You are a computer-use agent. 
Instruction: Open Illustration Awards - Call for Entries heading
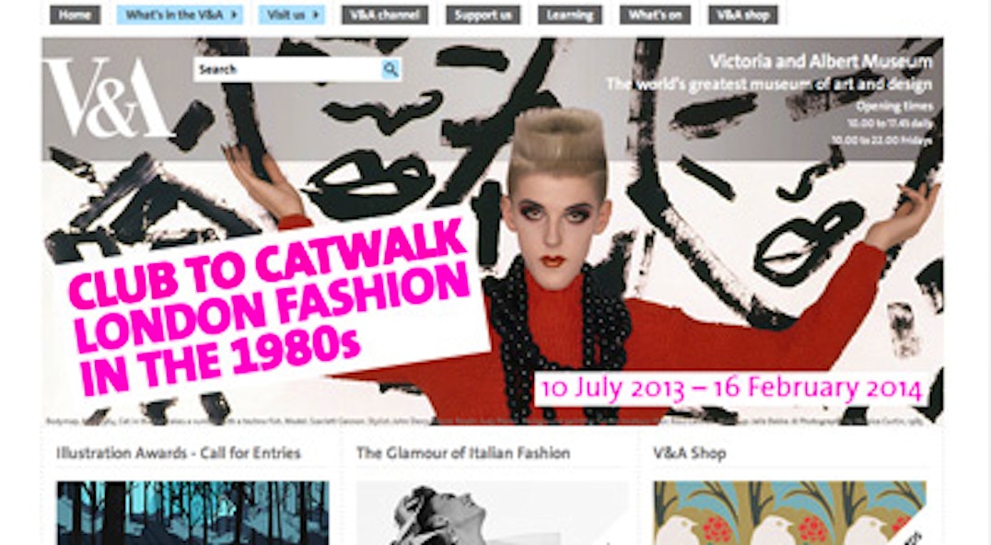[x=179, y=453]
